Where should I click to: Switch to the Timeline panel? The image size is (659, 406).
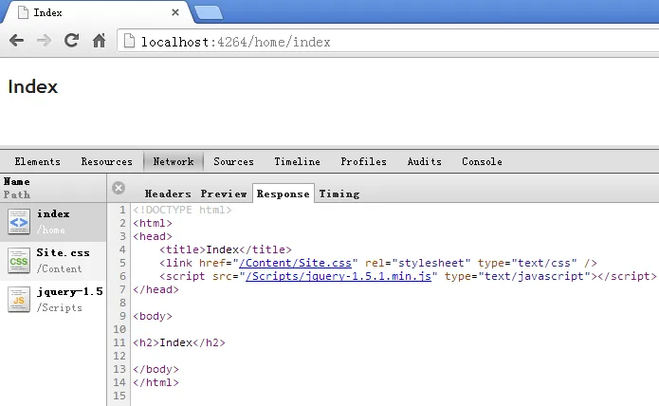tap(297, 162)
